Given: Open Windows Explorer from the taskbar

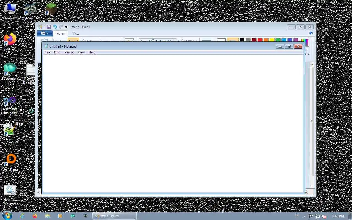Looking at the screenshot, I should (x=48, y=216).
